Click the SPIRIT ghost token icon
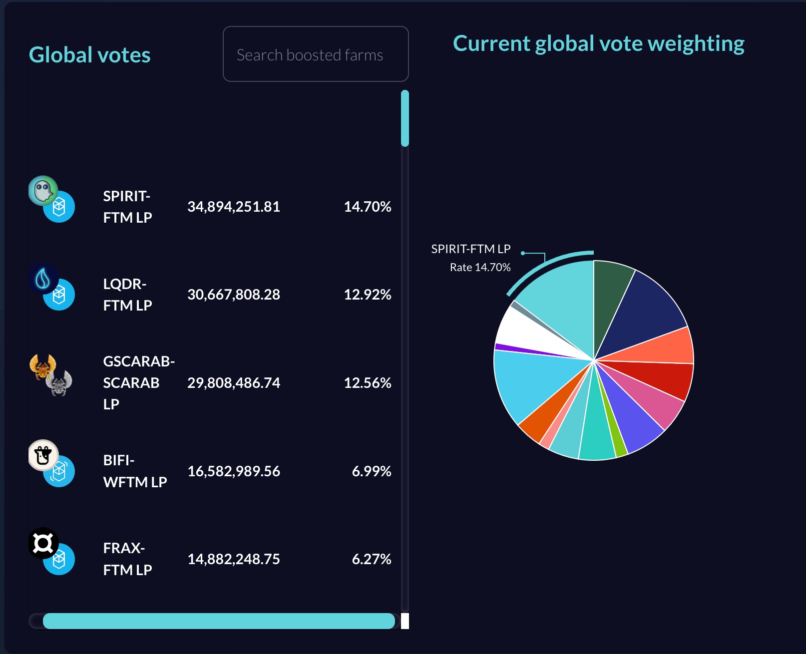806x654 pixels. click(43, 190)
